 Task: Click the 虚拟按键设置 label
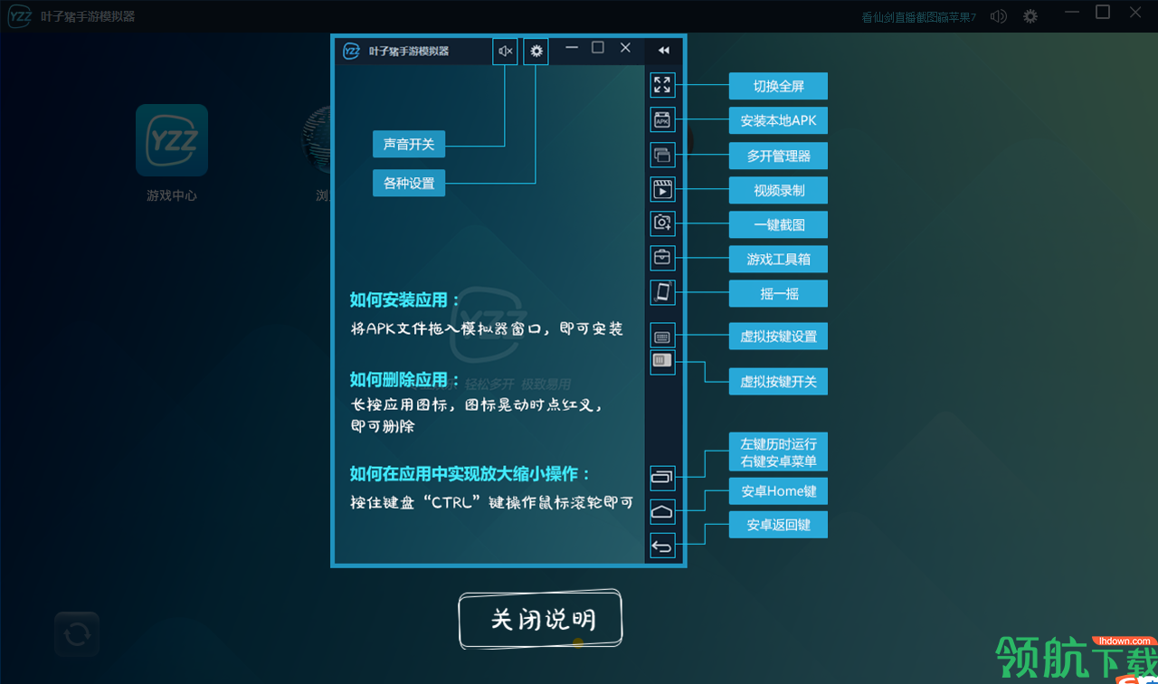[778, 336]
